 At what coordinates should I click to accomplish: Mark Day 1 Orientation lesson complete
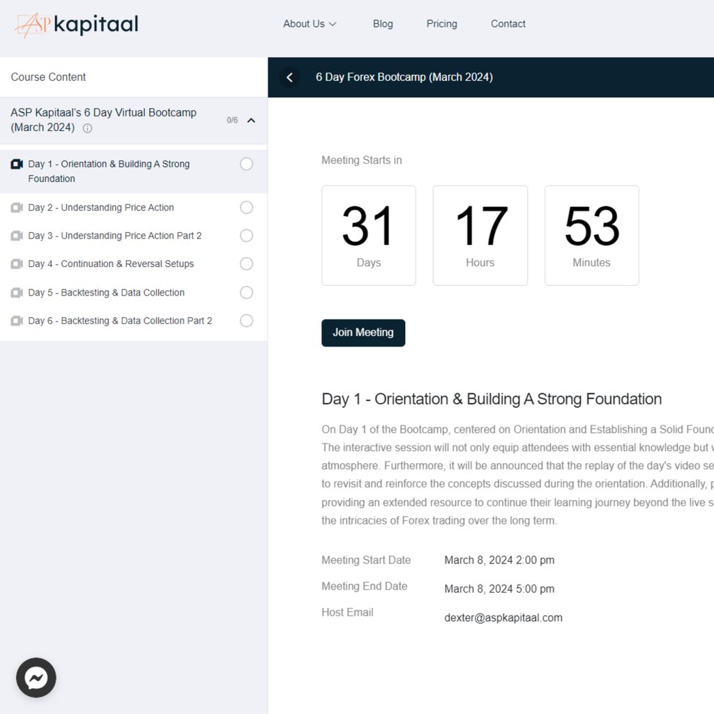pos(246,164)
